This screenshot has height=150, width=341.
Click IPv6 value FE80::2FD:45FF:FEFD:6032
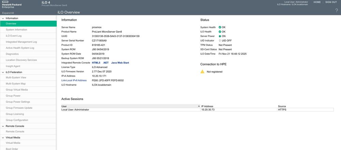108,81
